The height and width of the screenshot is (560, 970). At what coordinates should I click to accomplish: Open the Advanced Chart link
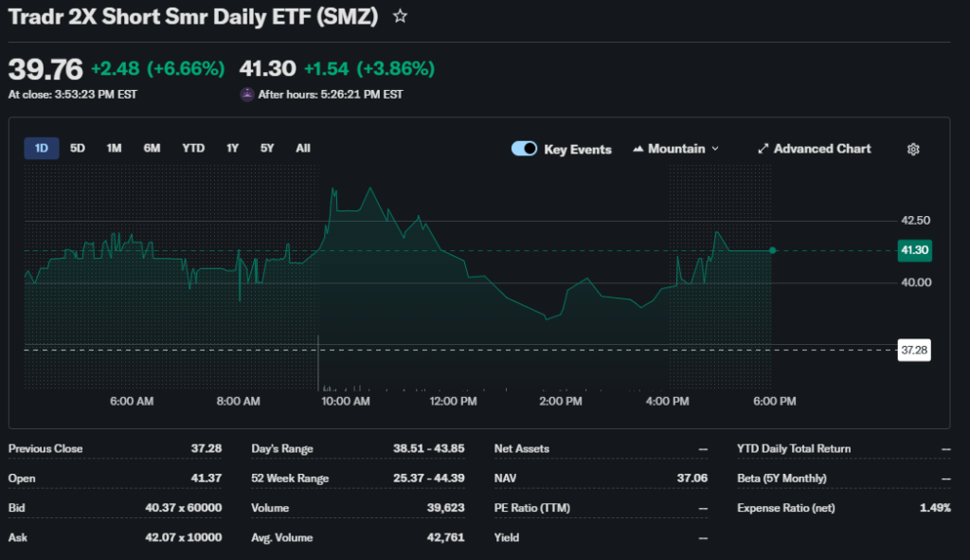pyautogui.click(x=821, y=149)
